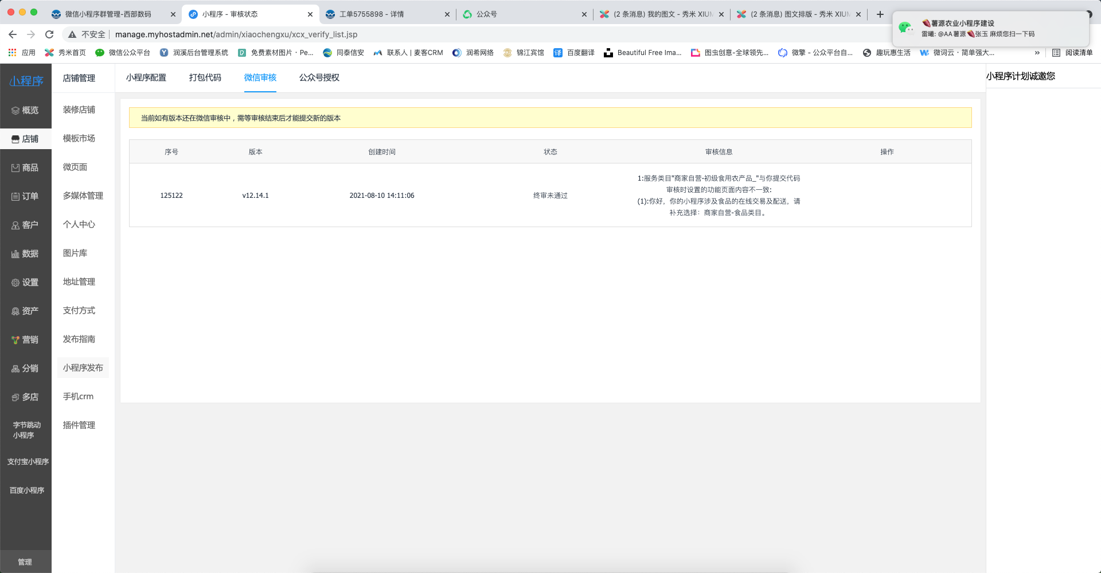Switch to the 小程序配置 tab

(146, 77)
